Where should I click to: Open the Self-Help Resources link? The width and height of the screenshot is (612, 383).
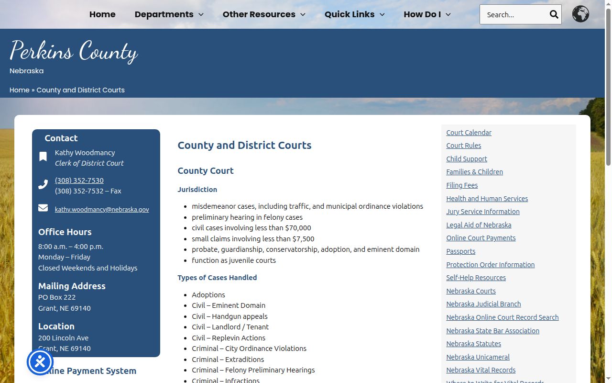476,278
